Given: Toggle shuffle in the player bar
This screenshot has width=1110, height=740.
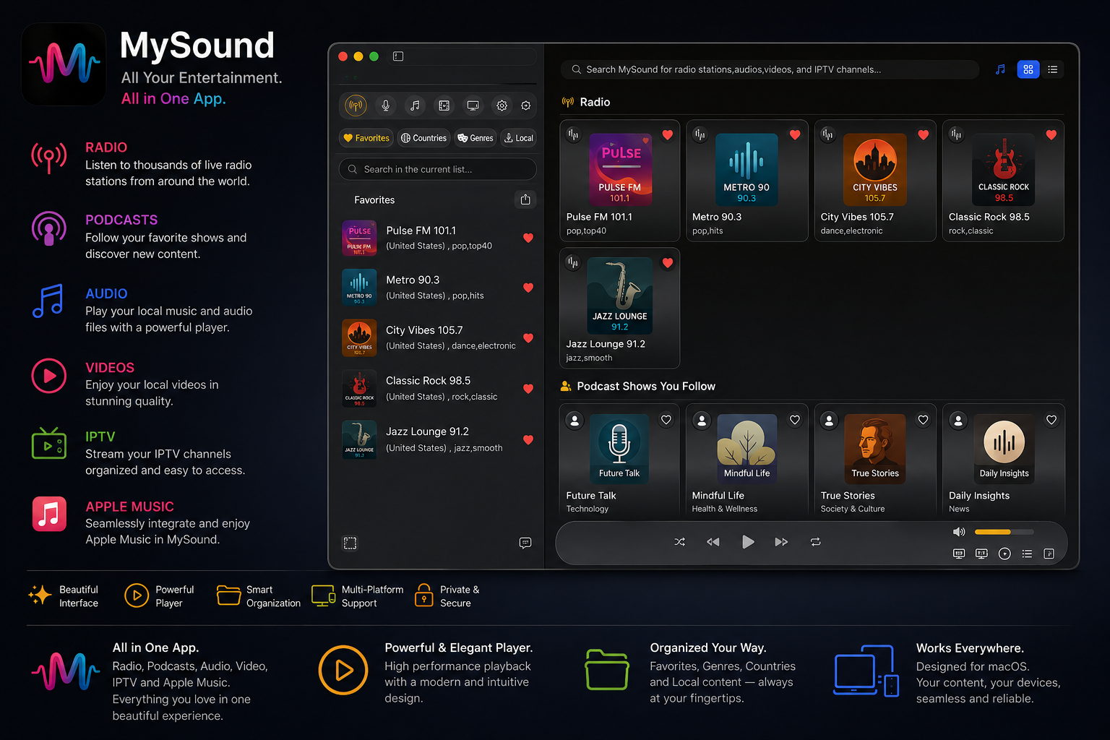Looking at the screenshot, I should point(680,542).
